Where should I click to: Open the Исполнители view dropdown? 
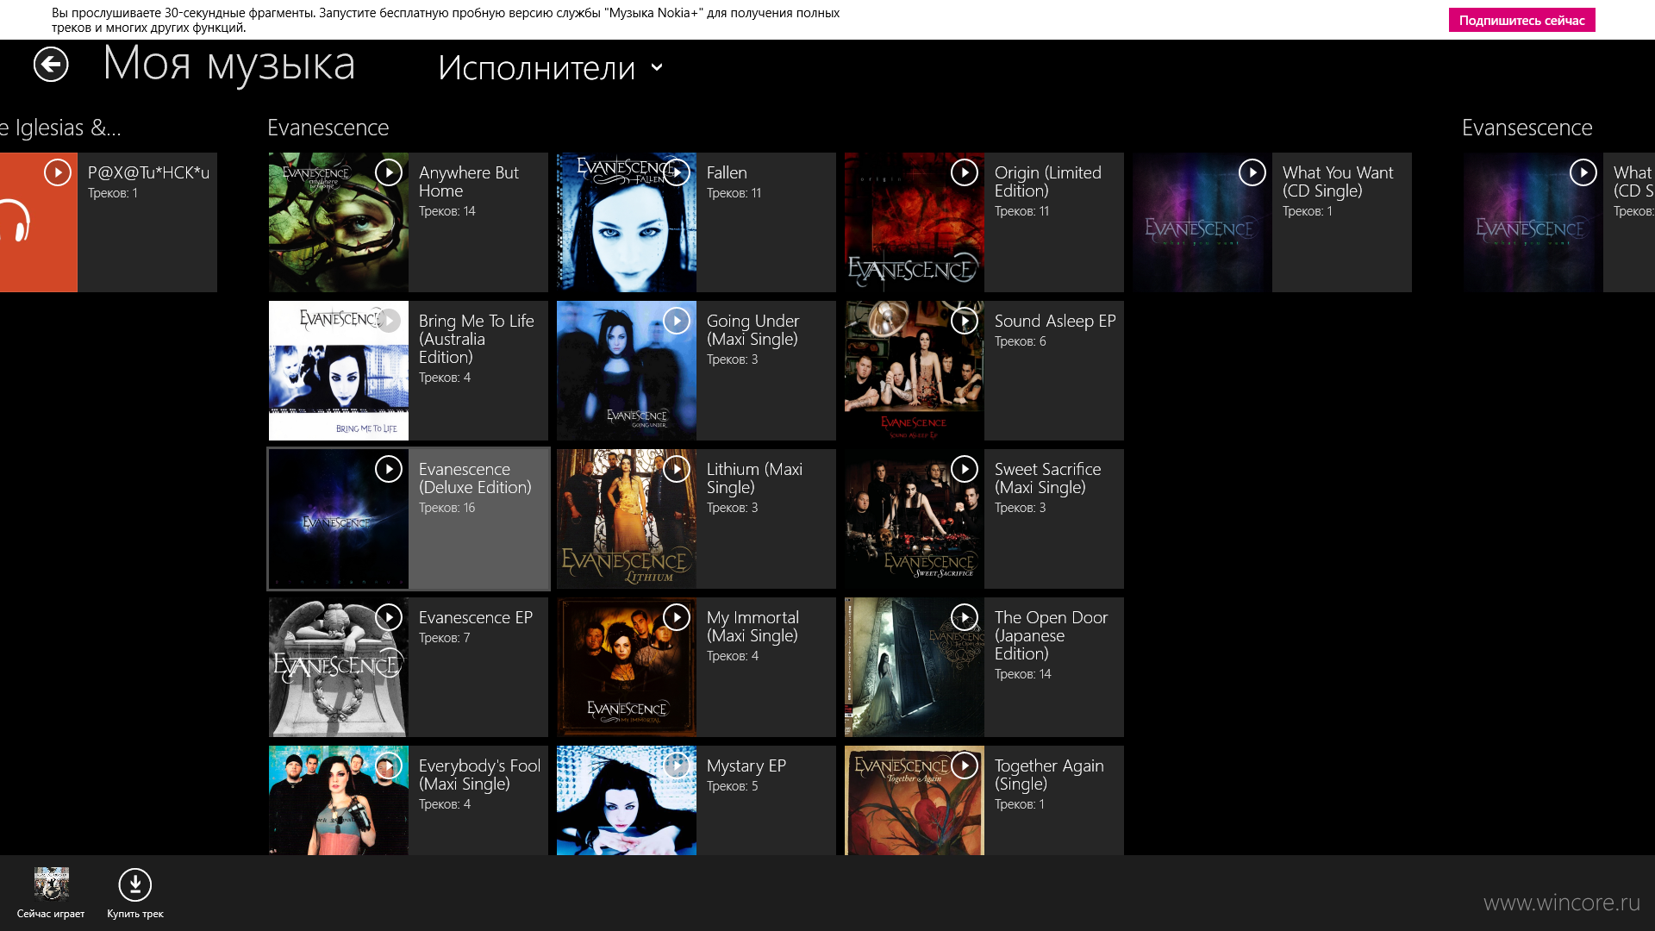click(x=551, y=67)
